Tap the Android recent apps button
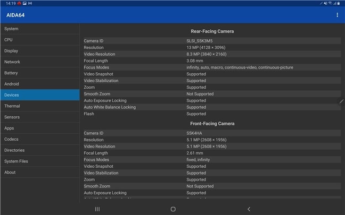 [97, 209]
